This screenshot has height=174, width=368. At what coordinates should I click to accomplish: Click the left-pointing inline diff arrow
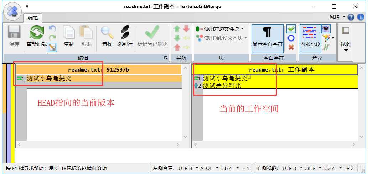click(186, 38)
